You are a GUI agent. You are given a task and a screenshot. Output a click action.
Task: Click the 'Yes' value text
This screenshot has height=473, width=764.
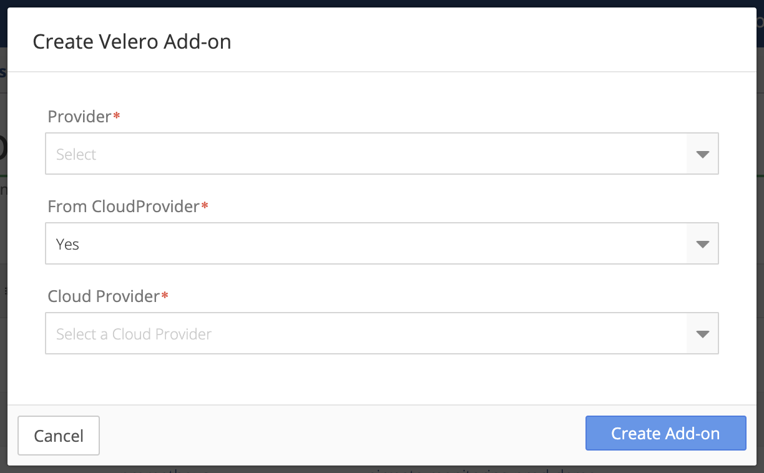(67, 244)
